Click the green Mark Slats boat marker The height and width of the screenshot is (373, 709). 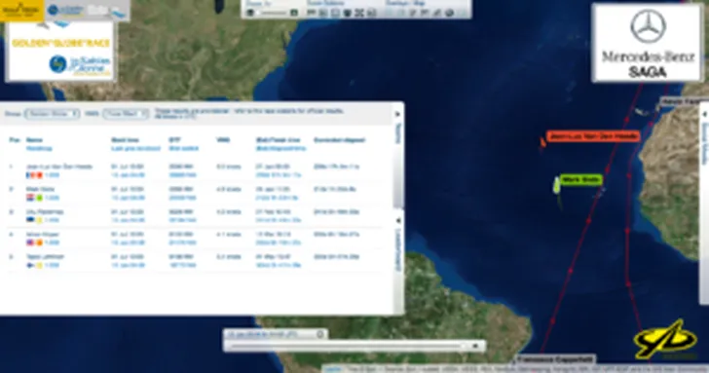[x=557, y=185]
